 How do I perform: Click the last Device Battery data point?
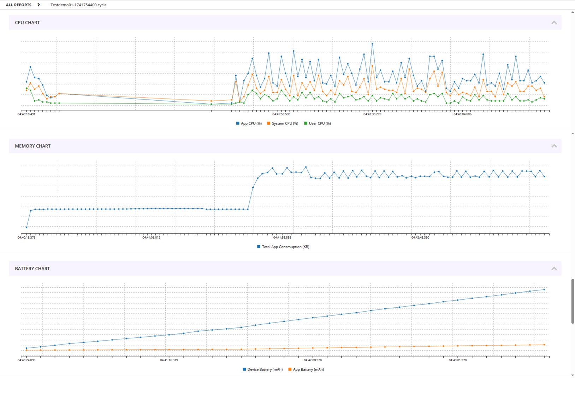click(544, 290)
